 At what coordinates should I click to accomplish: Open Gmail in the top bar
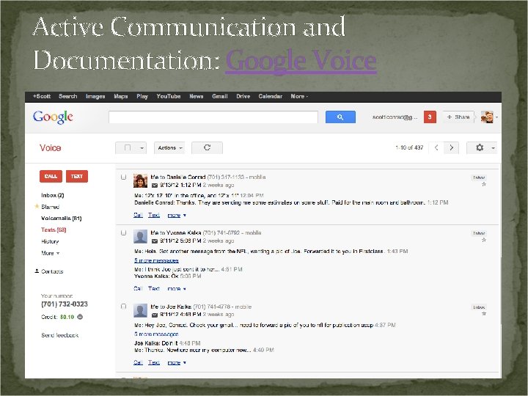[x=219, y=96]
